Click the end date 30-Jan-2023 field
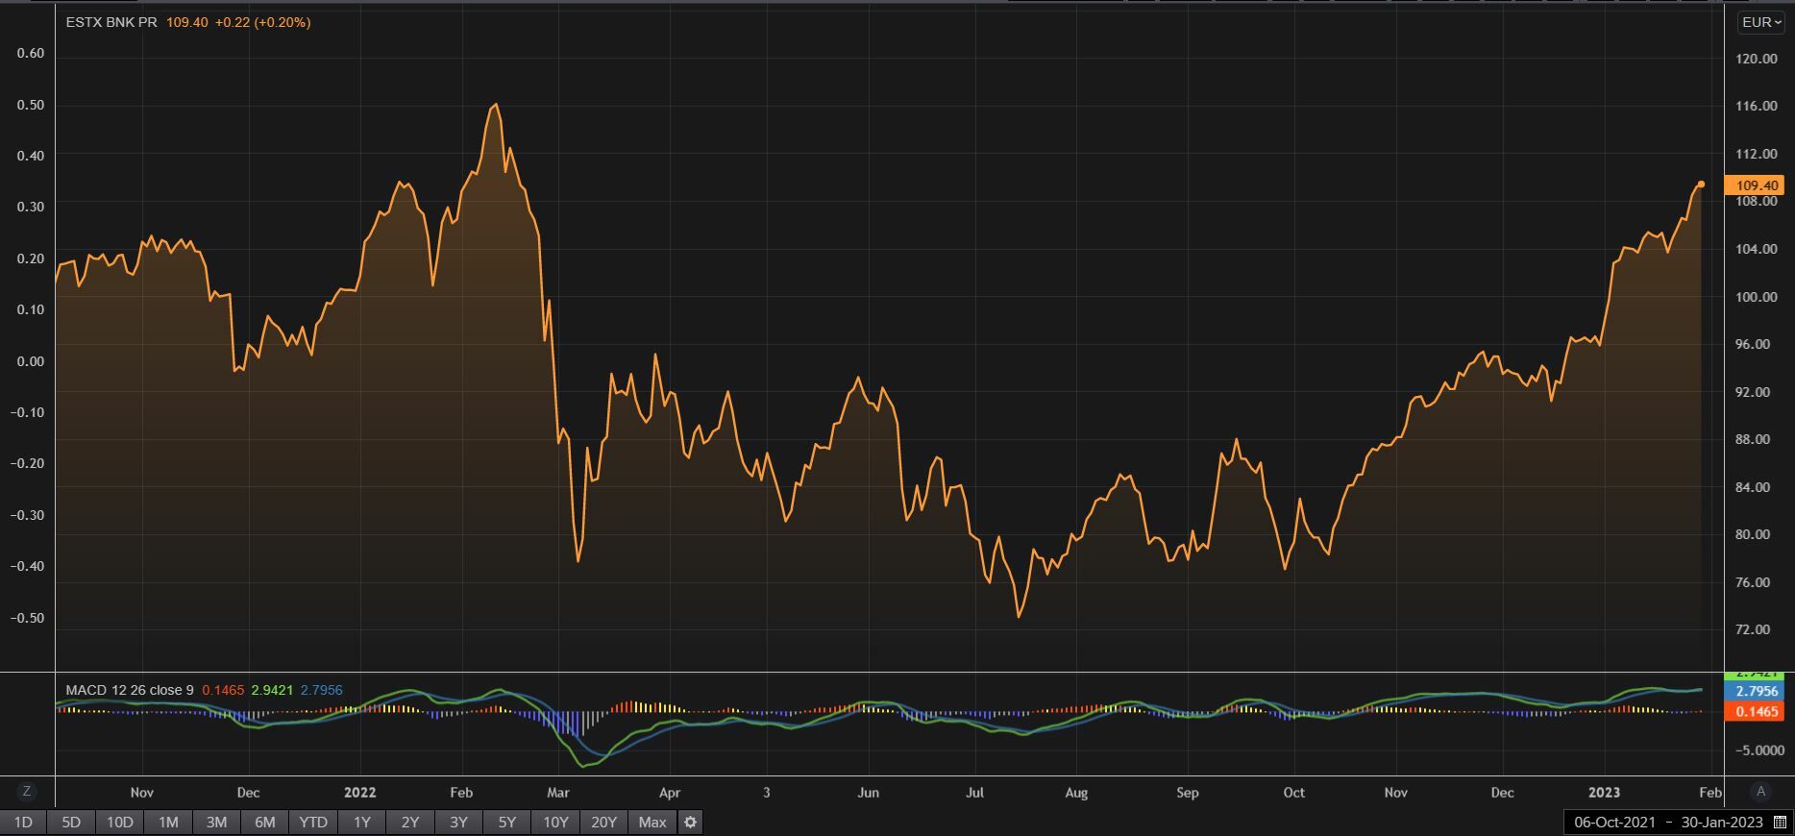 pos(1721,822)
